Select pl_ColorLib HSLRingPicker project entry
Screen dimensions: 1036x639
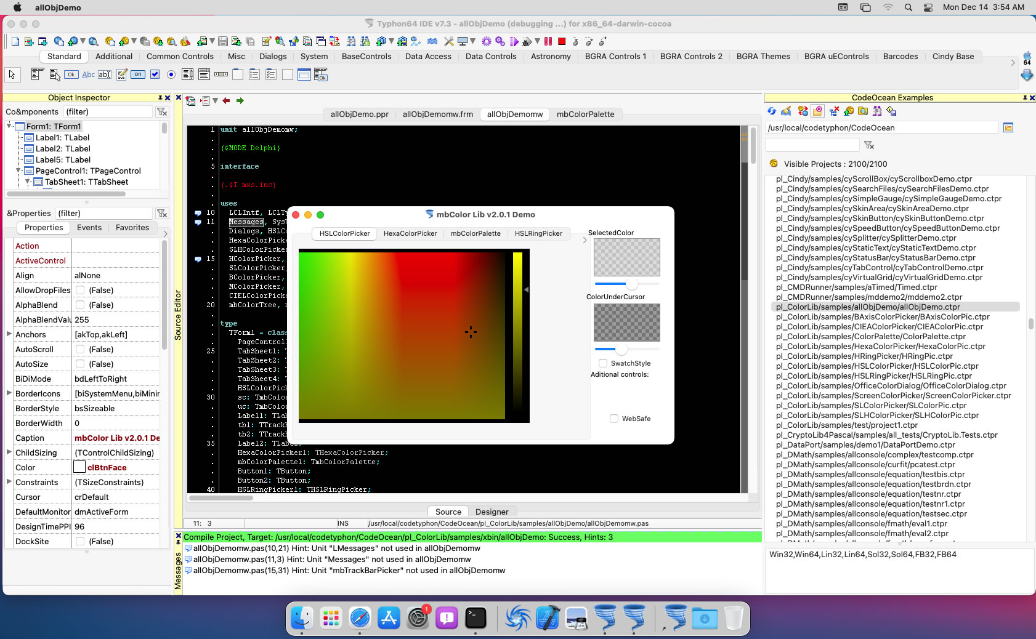point(874,376)
